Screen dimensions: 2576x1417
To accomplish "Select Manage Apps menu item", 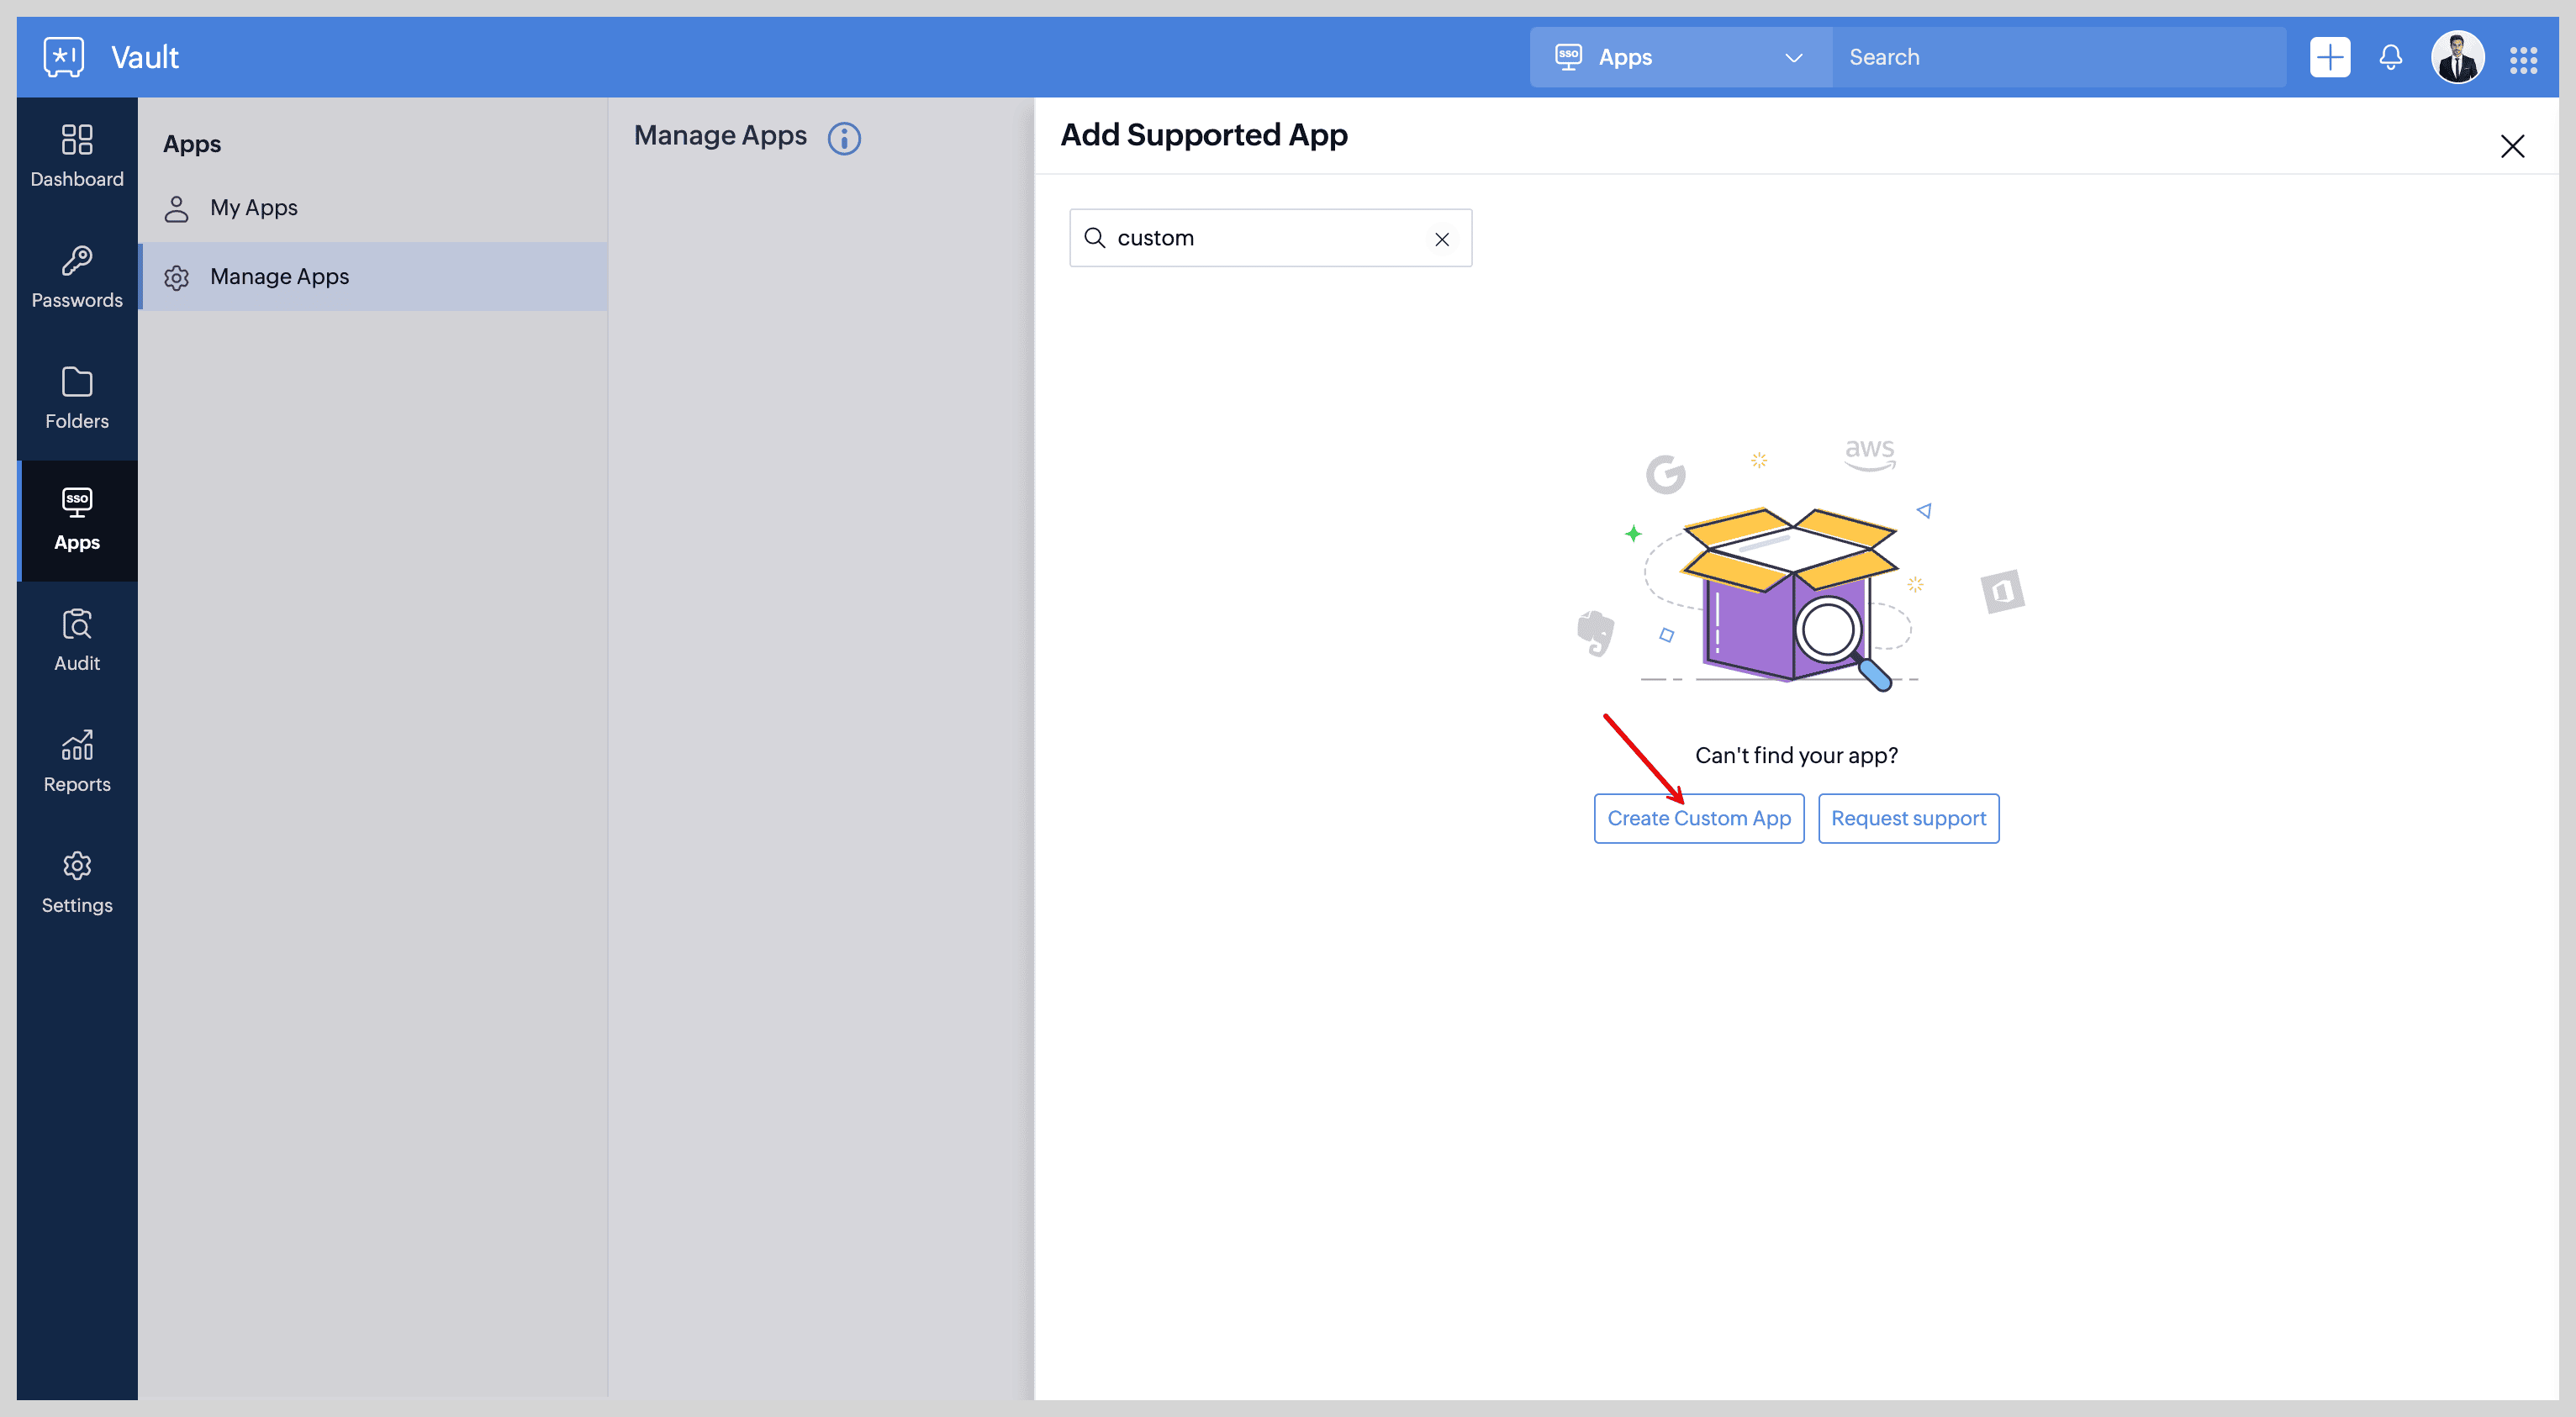I will pyautogui.click(x=279, y=277).
